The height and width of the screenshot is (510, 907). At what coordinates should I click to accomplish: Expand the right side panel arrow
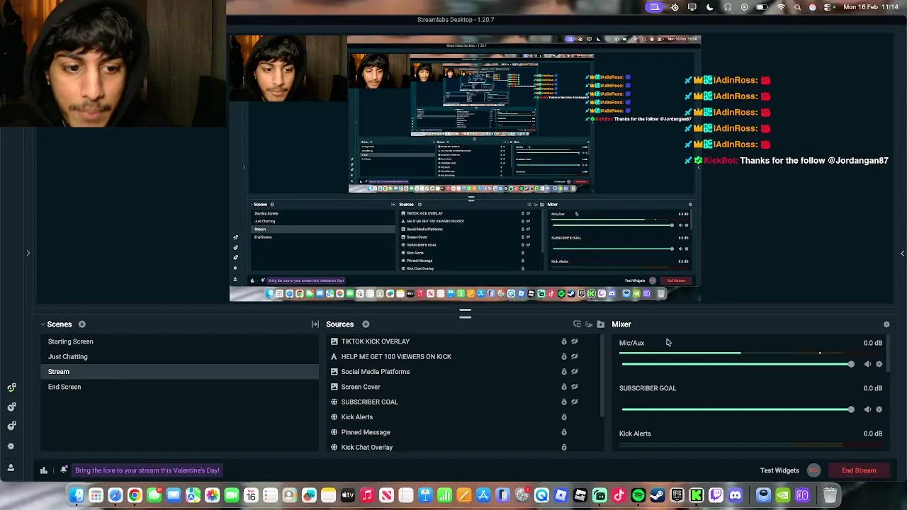(902, 253)
